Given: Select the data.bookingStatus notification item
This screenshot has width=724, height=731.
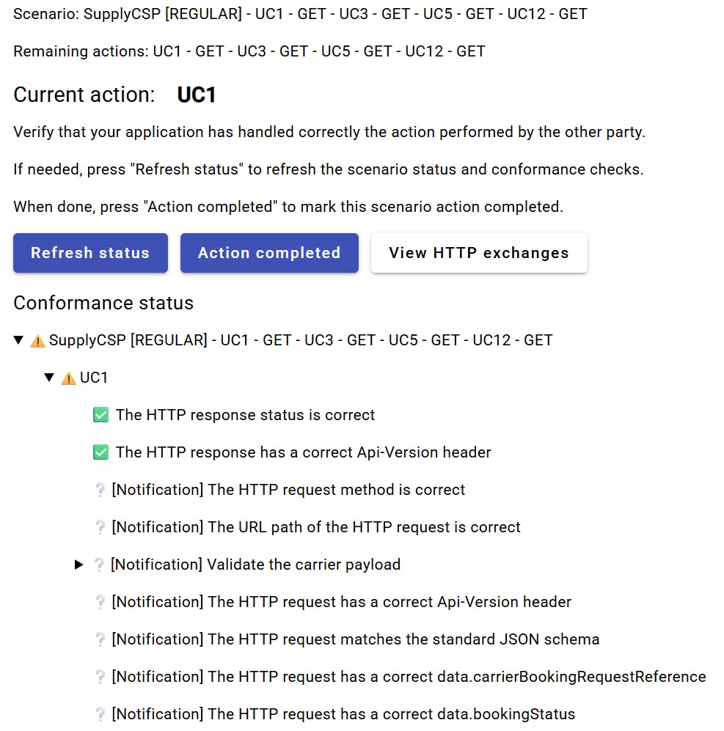Looking at the screenshot, I should tap(343, 714).
